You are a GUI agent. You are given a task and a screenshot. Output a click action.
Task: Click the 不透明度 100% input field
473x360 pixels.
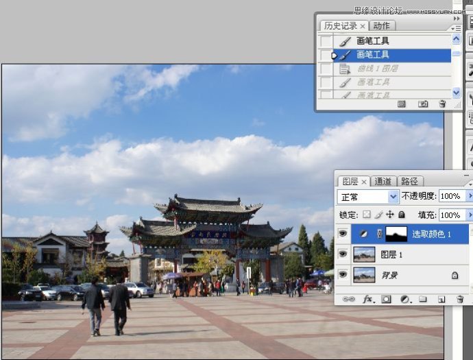tap(452, 196)
